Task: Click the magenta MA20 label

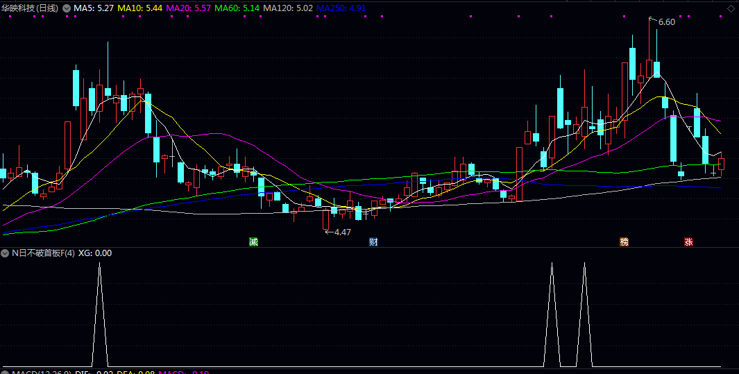Action: (x=189, y=9)
